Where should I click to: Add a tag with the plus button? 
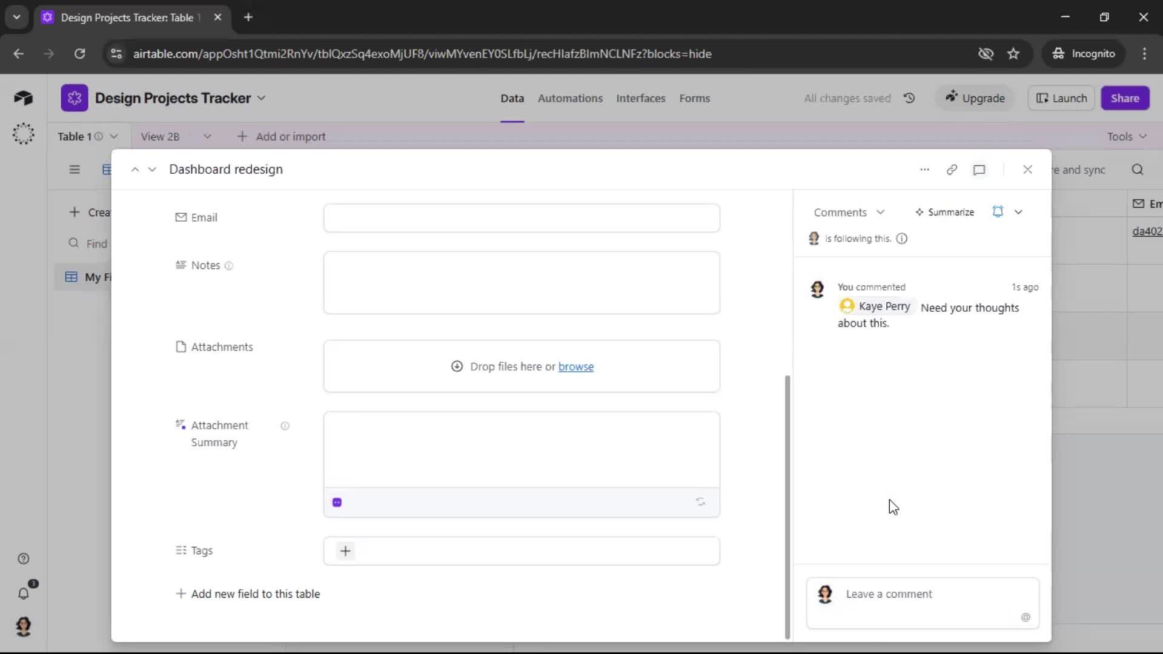coord(345,551)
